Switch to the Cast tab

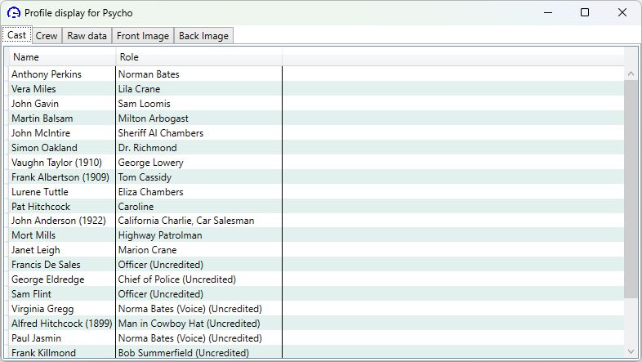click(17, 35)
